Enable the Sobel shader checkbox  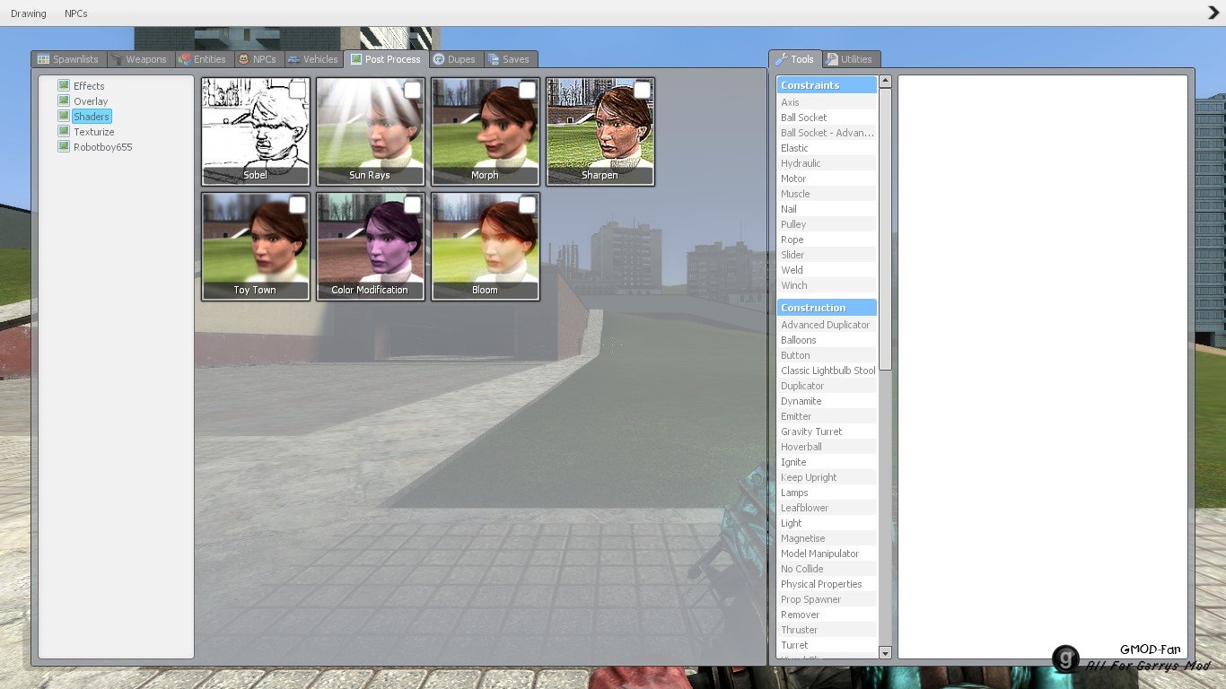pyautogui.click(x=298, y=91)
